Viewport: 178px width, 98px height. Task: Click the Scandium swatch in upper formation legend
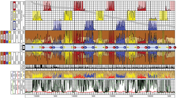tap(10, 37)
